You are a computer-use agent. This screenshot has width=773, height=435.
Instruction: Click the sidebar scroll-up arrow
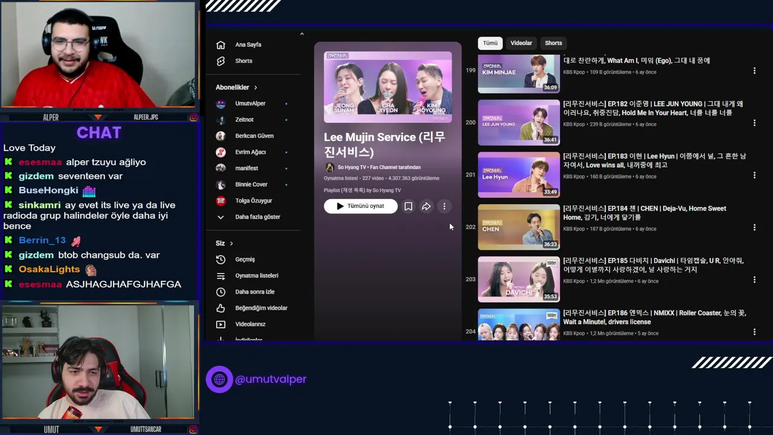[x=302, y=34]
